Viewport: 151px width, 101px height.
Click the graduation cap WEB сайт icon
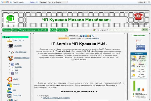click(x=11, y=46)
